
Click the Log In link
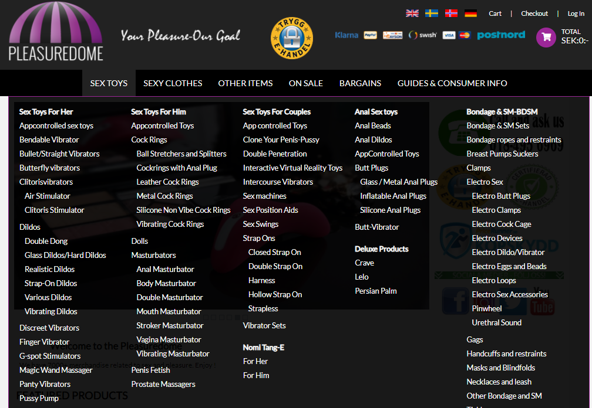click(576, 13)
